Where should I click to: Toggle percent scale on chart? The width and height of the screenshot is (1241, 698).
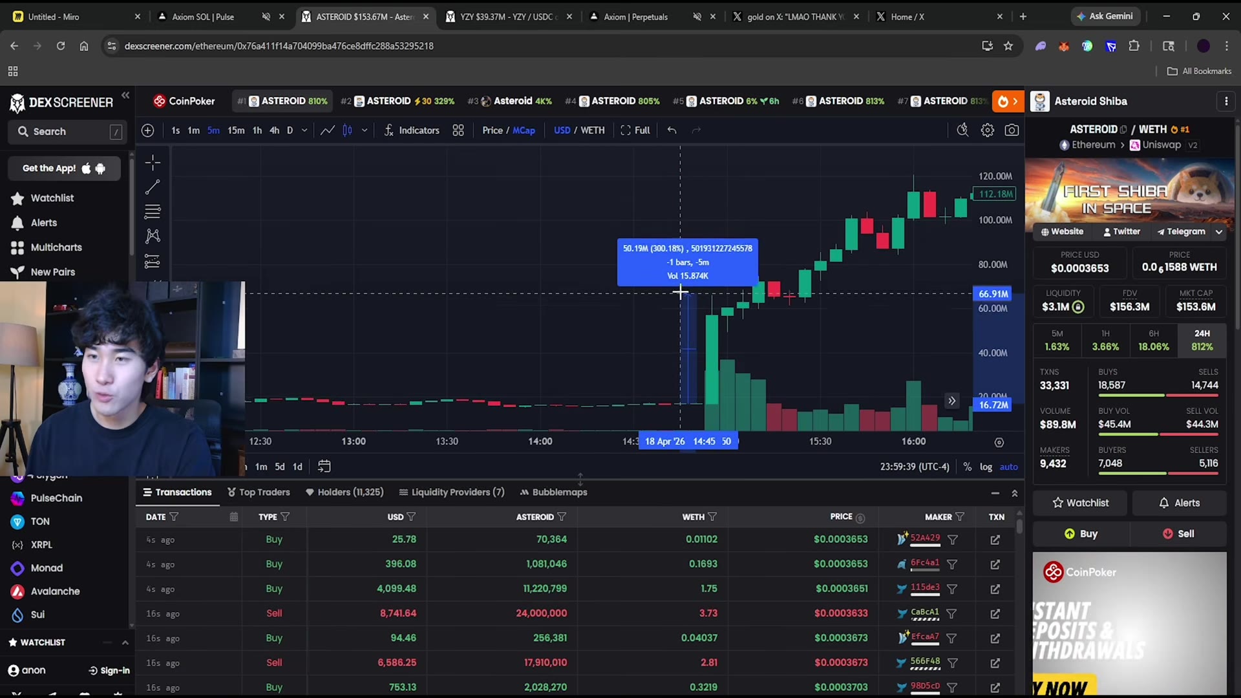tap(968, 467)
